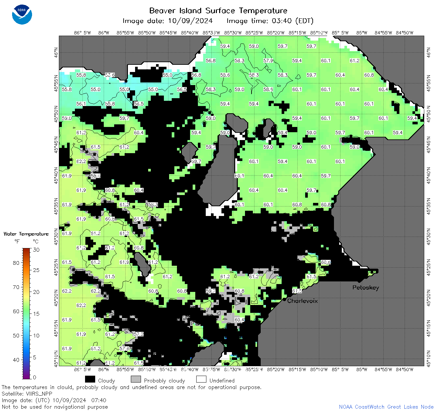Click the black Cloudy legend swatch
The width and height of the screenshot is (437, 412).
point(90,379)
